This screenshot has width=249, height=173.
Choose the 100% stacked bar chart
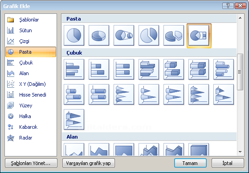point(124,69)
